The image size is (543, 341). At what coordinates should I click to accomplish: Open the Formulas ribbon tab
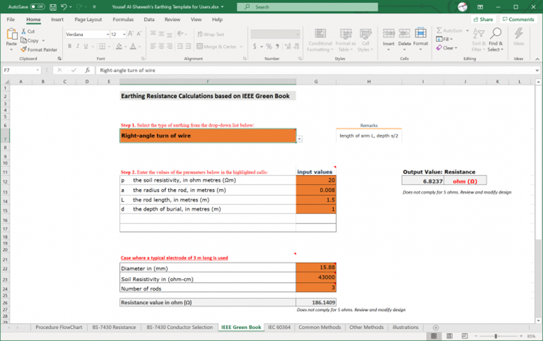123,19
